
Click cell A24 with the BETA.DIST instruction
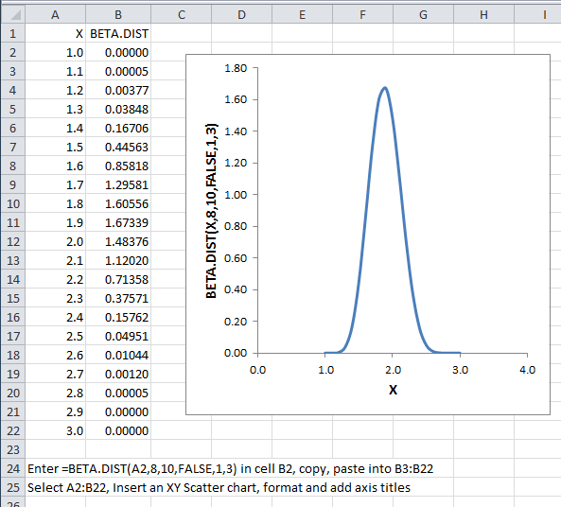pos(231,468)
